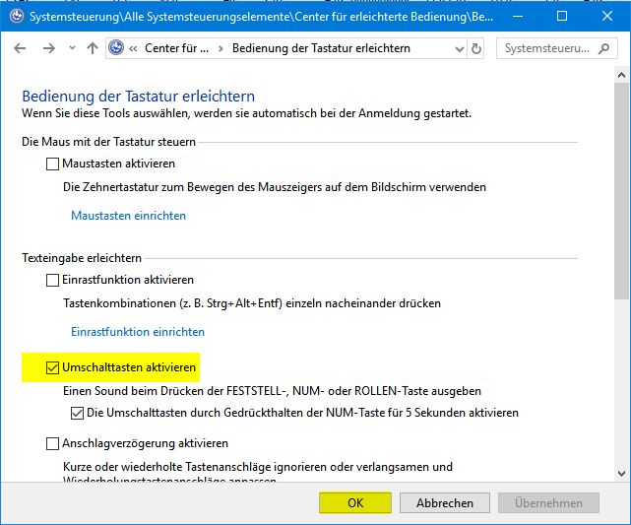
Task: Enable 'Einrastfunktion aktivieren' checkbox
Action: point(53,280)
